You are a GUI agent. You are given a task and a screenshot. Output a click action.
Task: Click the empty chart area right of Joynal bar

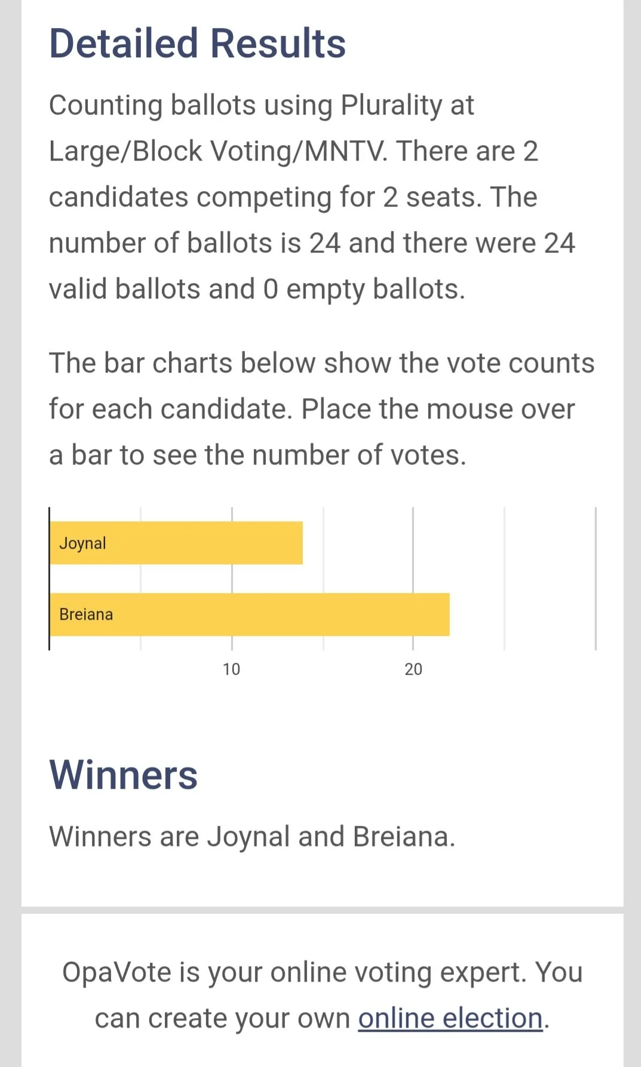point(449,543)
